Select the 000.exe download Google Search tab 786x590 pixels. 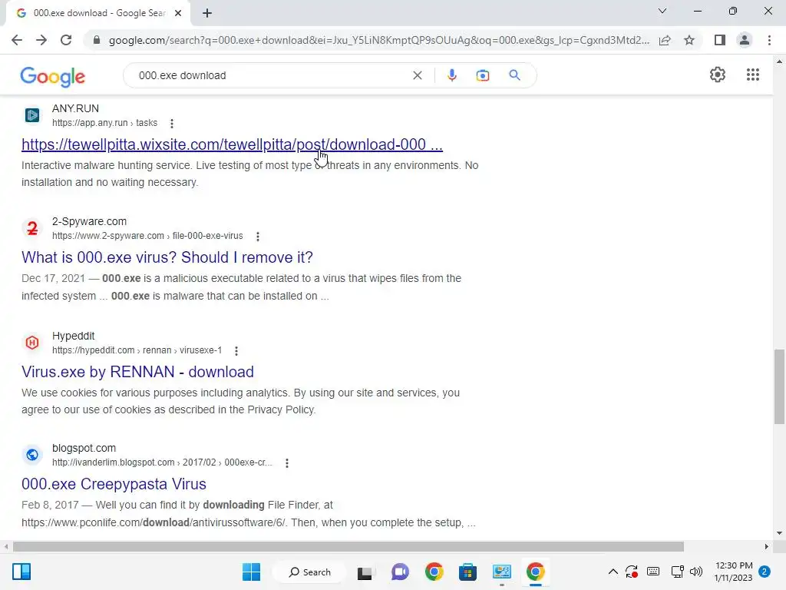pyautogui.click(x=99, y=13)
